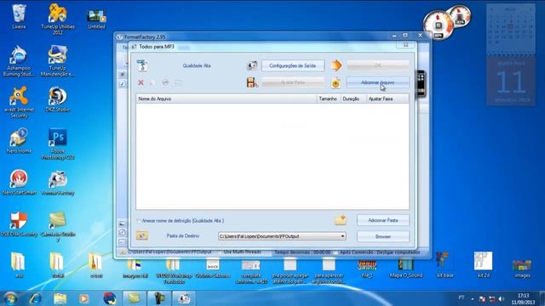Sort by Tamanho column header
This screenshot has height=306, width=545.
(x=329, y=99)
